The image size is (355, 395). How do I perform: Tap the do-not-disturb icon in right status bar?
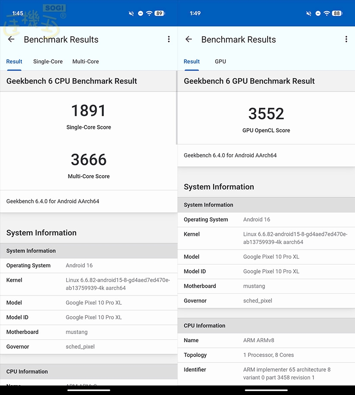318,13
